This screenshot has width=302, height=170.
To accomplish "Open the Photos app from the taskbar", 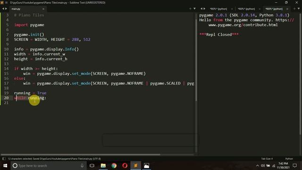I will [x=146, y=166].
